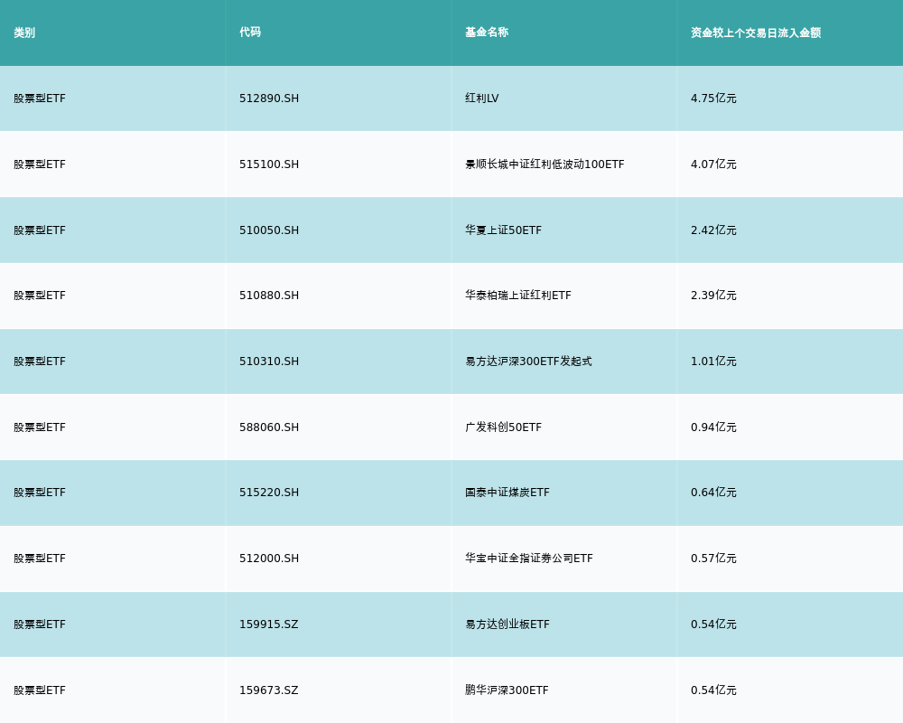Select code 512890.SH
Image resolution: width=903 pixels, height=723 pixels.
pos(269,99)
